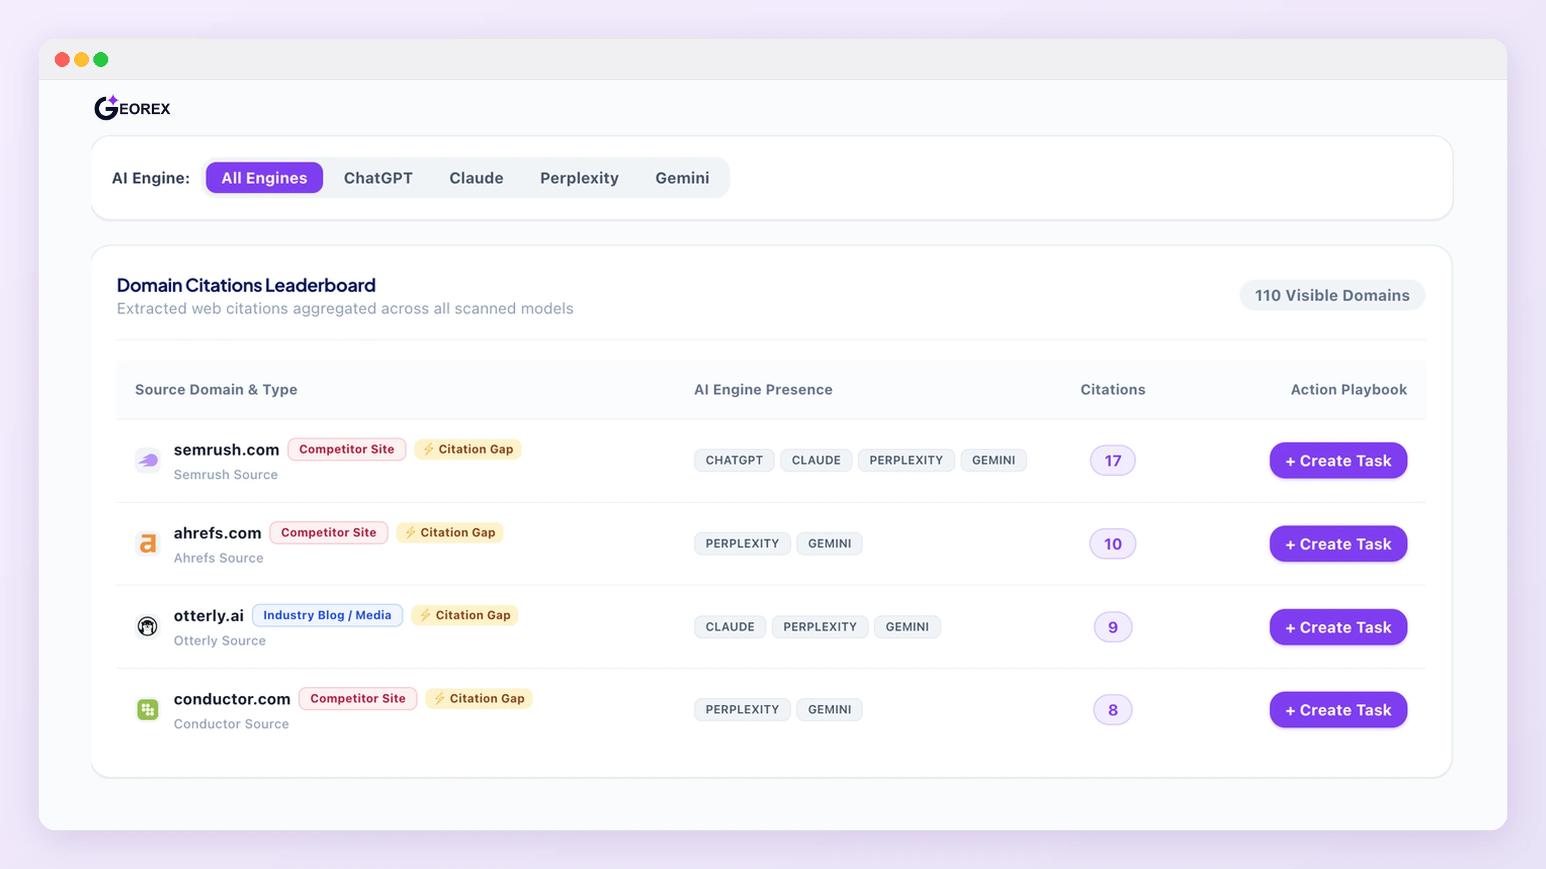Click the semrush.com favicon icon
The image size is (1546, 869).
(148, 460)
